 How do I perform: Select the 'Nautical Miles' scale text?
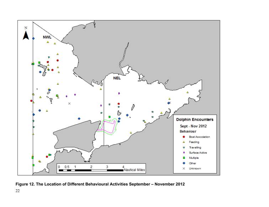coord(134,170)
